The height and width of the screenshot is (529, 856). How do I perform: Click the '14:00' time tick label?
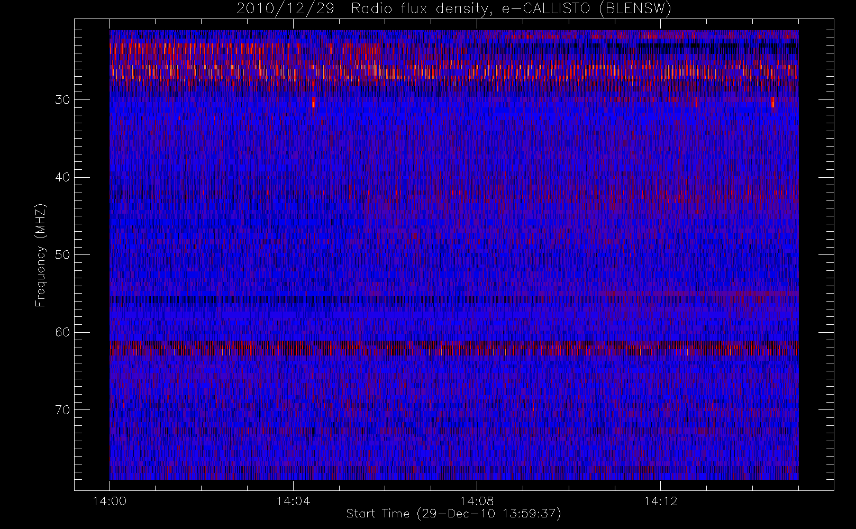coord(110,501)
